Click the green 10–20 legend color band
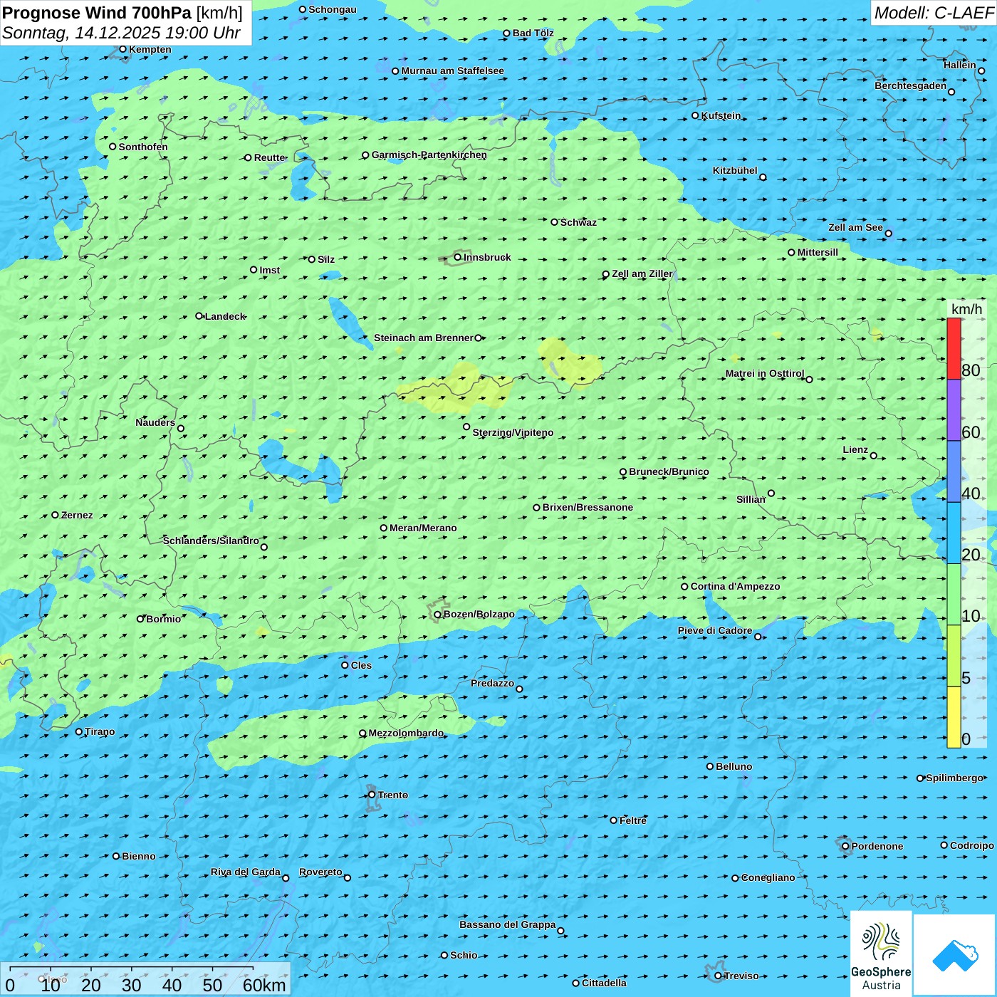This screenshot has width=997, height=997. coord(954,594)
